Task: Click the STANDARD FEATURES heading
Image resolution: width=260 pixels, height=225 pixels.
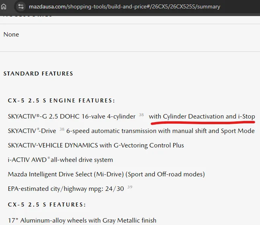Action: (x=38, y=74)
